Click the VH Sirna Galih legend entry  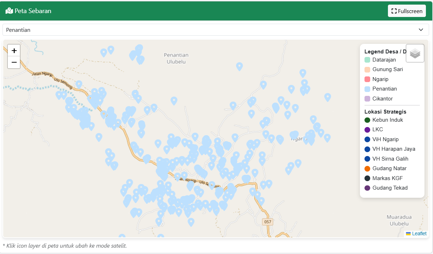coord(390,159)
